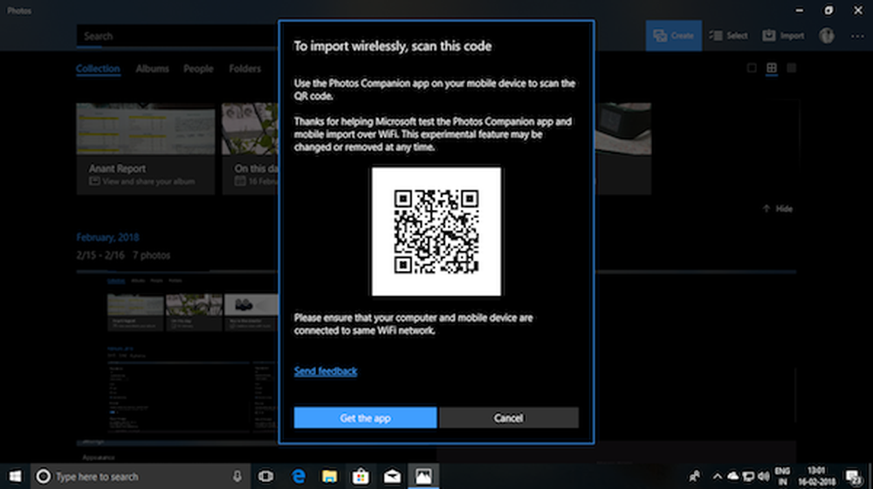Image resolution: width=873 pixels, height=489 pixels.
Task: Select the single-square large view icon
Action: (752, 68)
